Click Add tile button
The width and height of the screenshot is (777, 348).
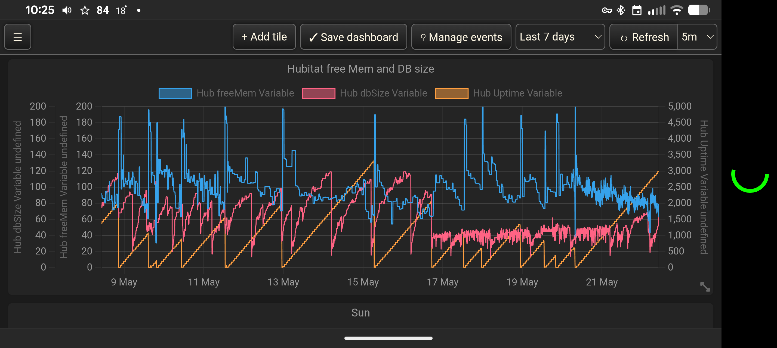coord(264,37)
